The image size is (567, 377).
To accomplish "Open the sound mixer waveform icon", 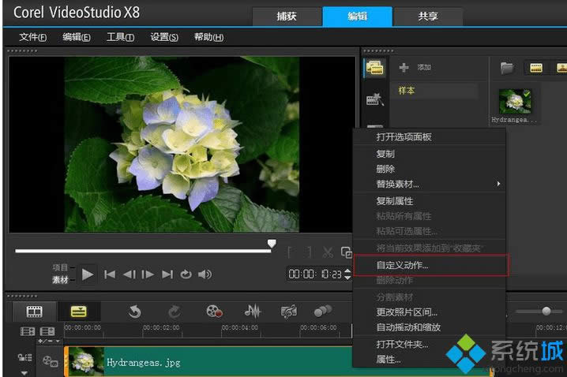I will 253,312.
